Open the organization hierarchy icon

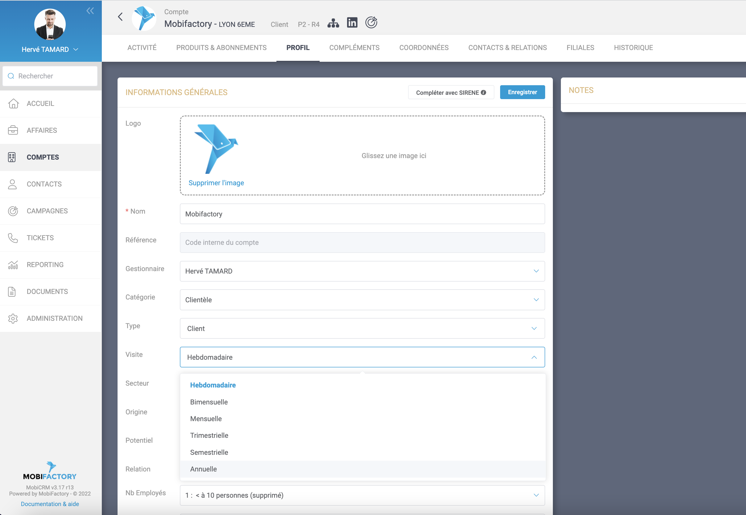tap(333, 23)
